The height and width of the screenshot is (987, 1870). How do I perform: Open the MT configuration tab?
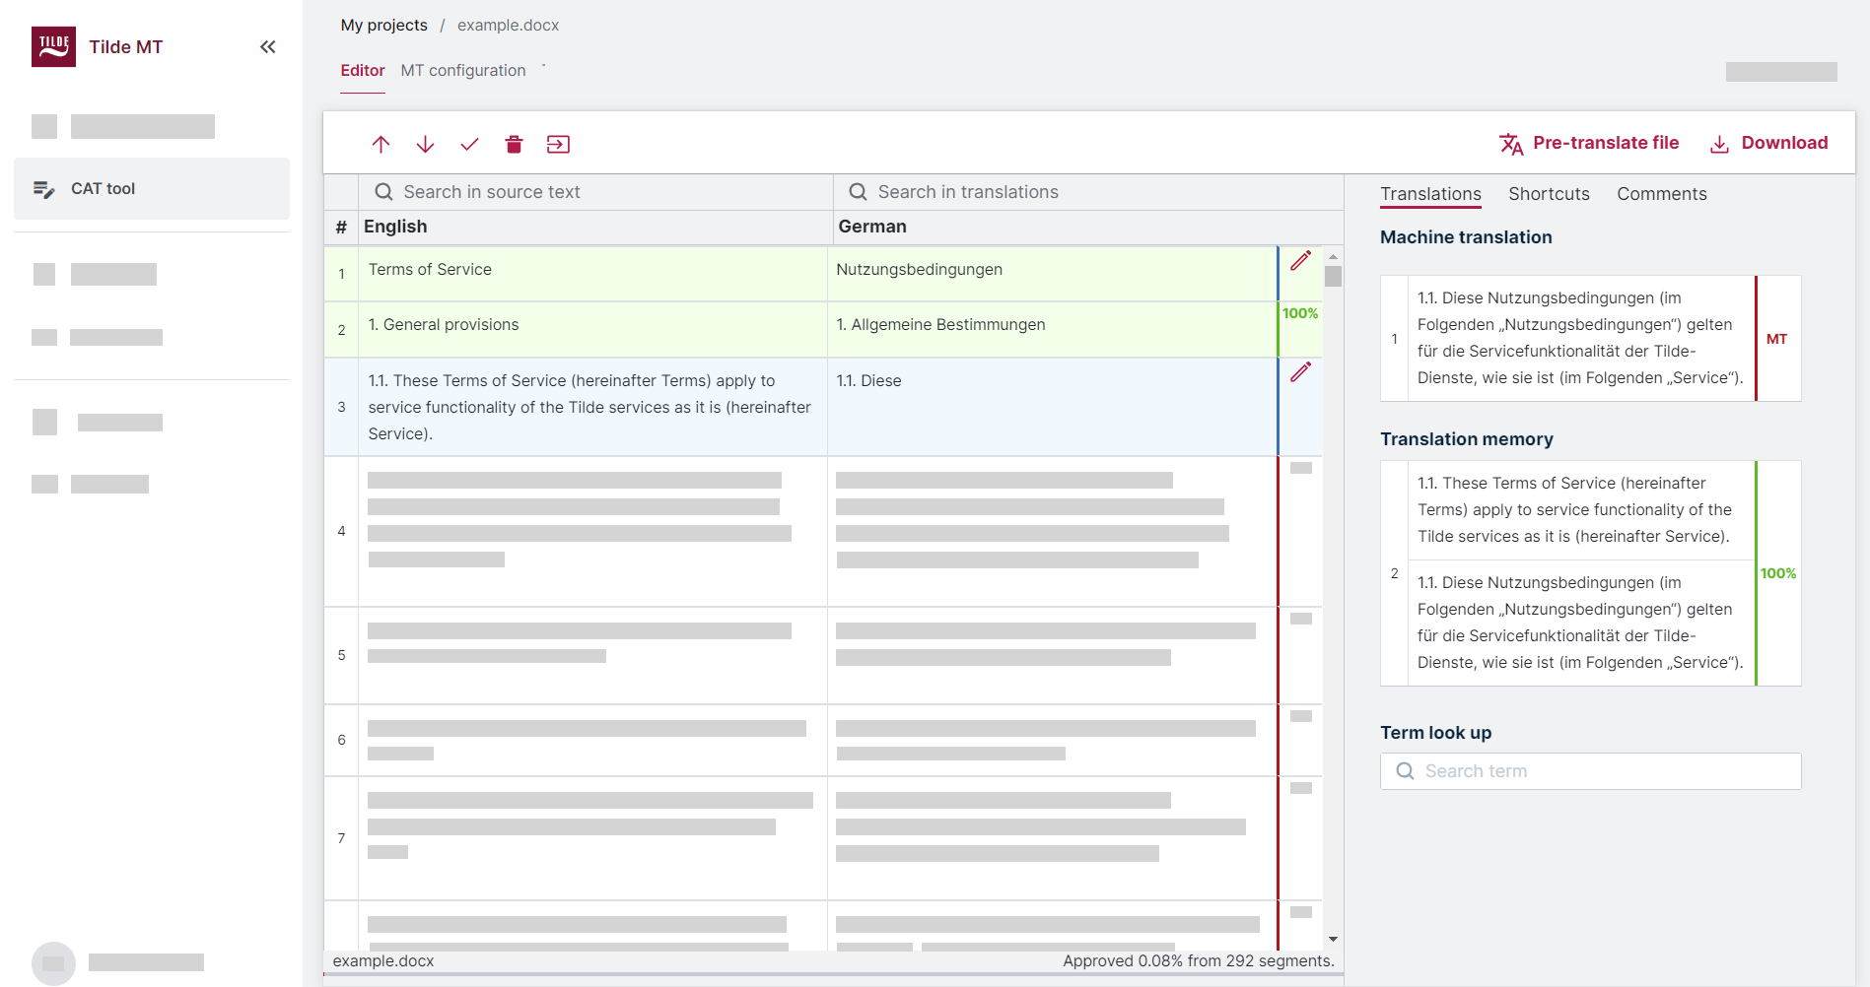[463, 71]
